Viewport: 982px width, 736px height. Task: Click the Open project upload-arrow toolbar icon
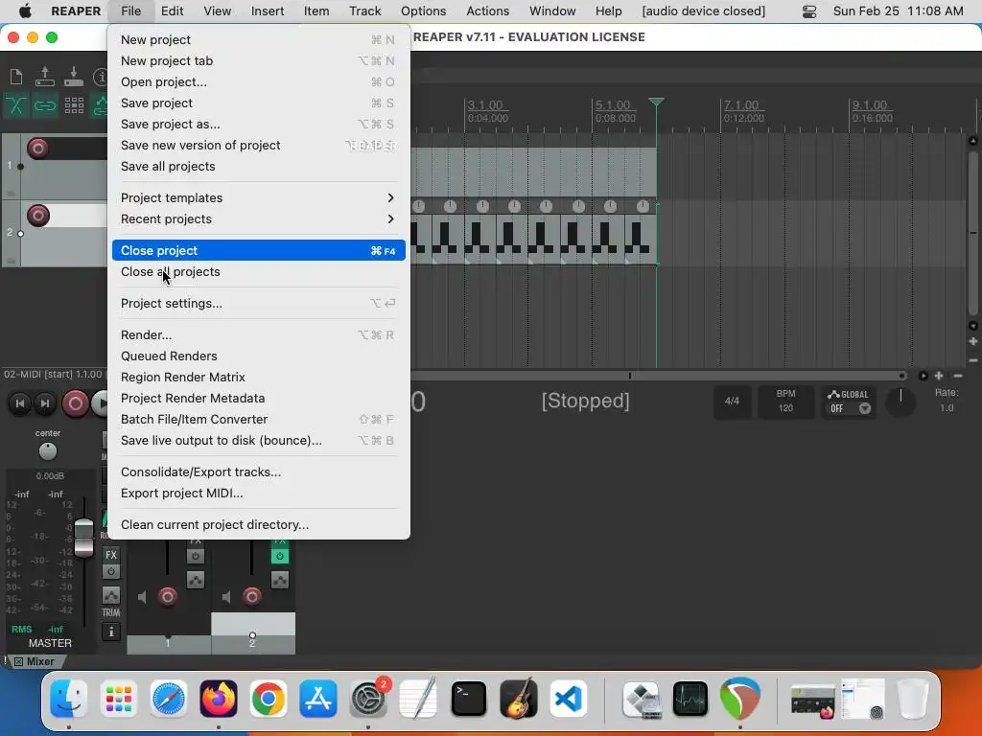click(44, 77)
